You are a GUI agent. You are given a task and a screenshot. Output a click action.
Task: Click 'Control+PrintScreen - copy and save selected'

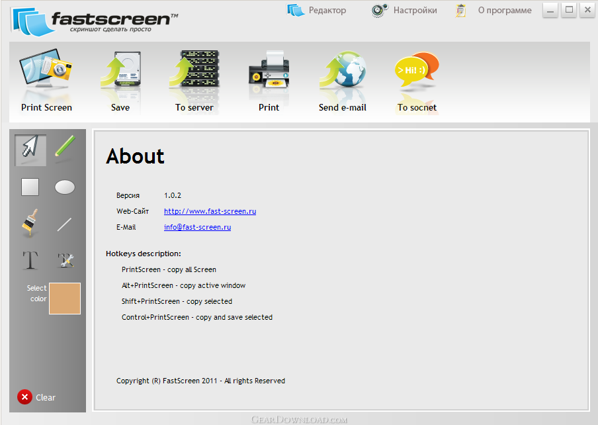tap(197, 317)
